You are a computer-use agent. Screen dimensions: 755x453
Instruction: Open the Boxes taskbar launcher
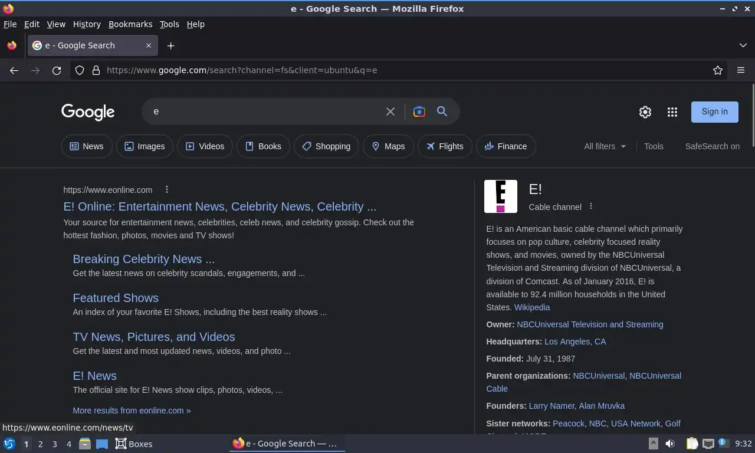[x=134, y=444]
